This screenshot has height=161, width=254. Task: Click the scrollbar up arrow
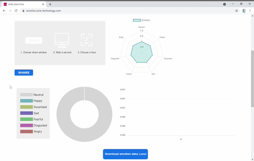pyautogui.click(x=252, y=16)
